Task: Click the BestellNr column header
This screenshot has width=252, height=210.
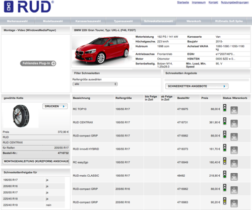Action: [183, 98]
